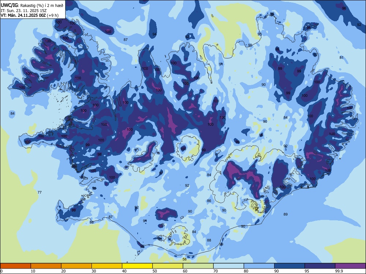This screenshot has height=274, width=366.
Task: Select the orange 10–20 legend color block
Action: coord(46,266)
